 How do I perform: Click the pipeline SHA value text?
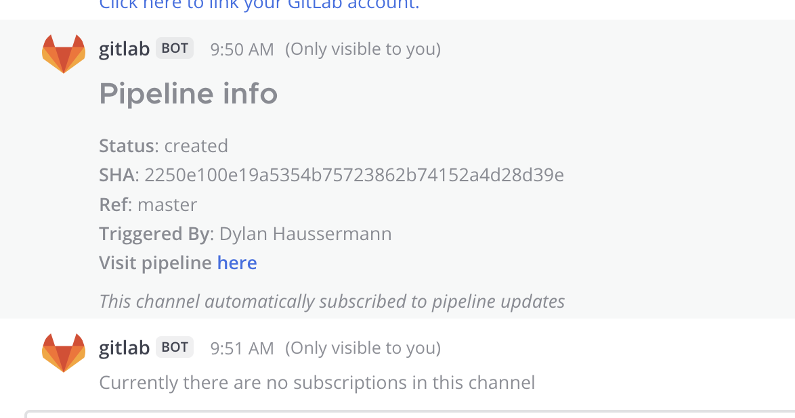[x=352, y=175]
